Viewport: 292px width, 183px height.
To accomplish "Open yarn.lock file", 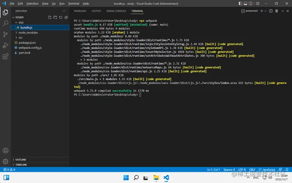I will click(x=40, y=53).
